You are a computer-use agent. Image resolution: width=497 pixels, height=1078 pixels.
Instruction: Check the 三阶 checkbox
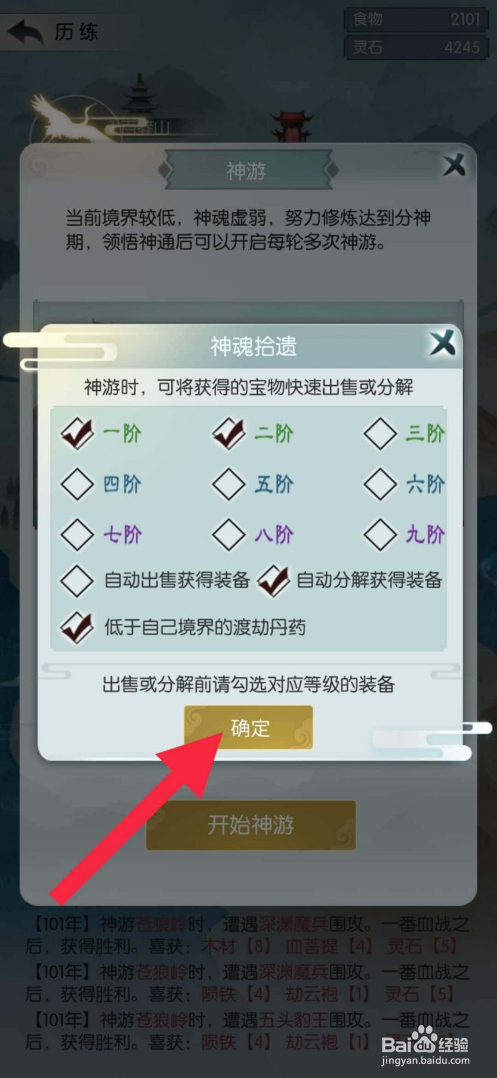pos(380,433)
